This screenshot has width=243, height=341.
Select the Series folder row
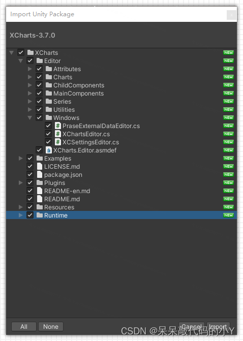(121, 101)
